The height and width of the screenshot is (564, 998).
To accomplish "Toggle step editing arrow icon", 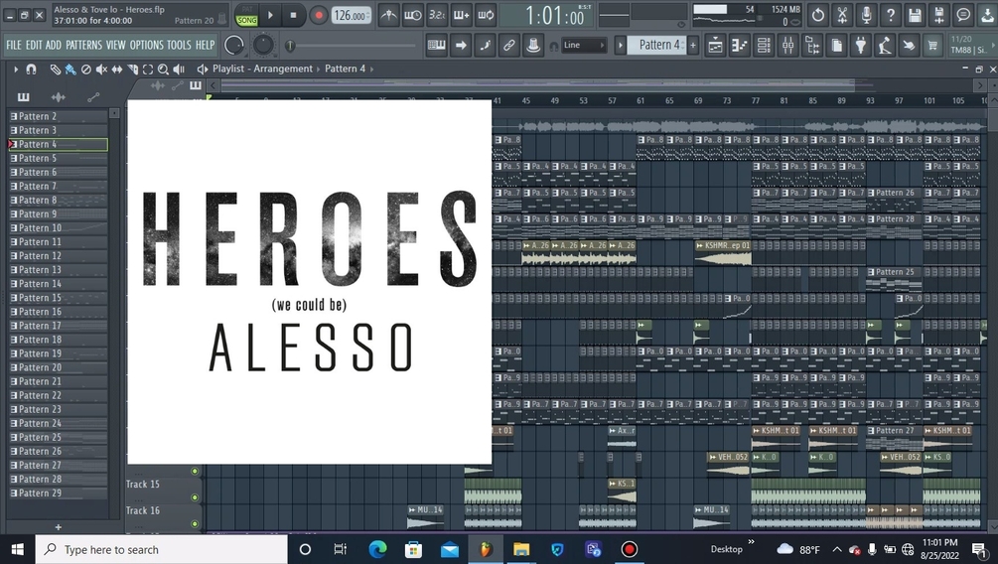I will click(461, 46).
